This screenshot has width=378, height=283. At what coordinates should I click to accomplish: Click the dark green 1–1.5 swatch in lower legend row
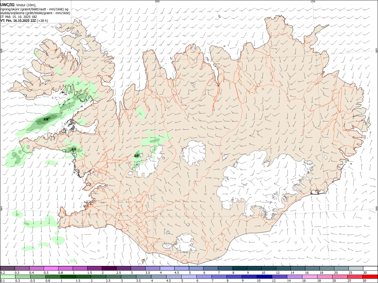tap(68, 277)
